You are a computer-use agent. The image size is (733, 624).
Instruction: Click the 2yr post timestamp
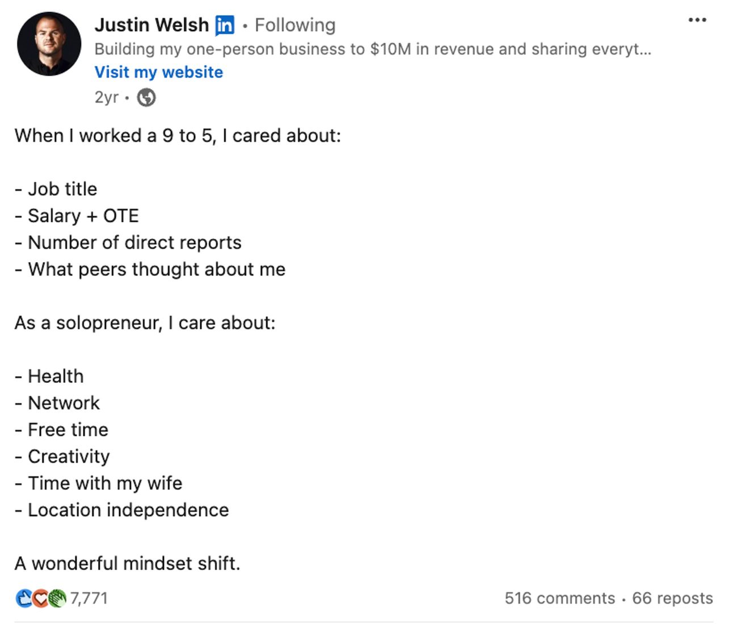pos(107,98)
